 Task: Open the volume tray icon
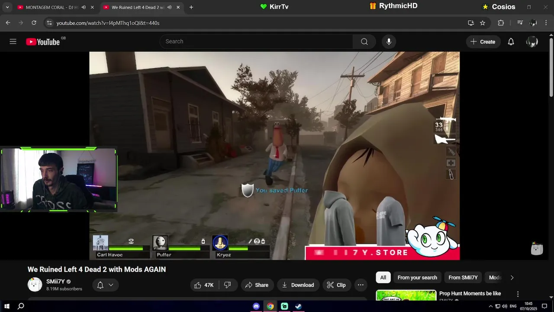pyautogui.click(x=505, y=306)
